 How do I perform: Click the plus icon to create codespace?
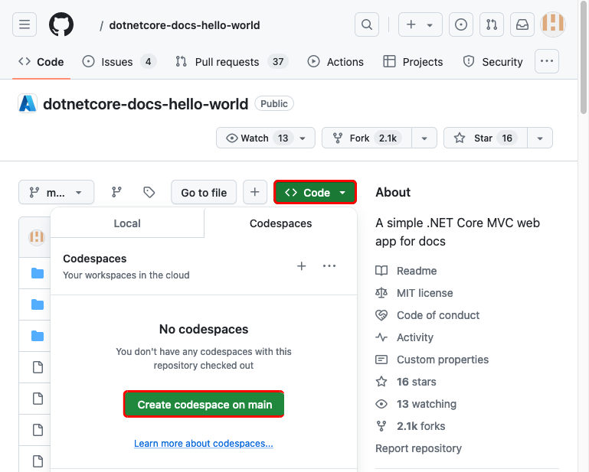(x=301, y=266)
